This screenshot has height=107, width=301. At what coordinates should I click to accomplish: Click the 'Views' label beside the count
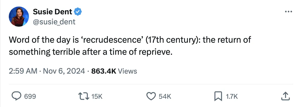pyautogui.click(x=127, y=71)
